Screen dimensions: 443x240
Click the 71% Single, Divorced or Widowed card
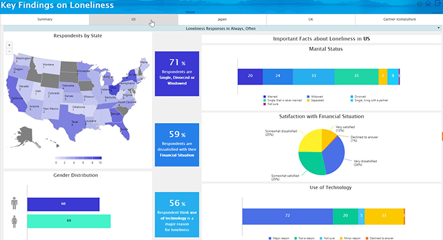coord(177,74)
